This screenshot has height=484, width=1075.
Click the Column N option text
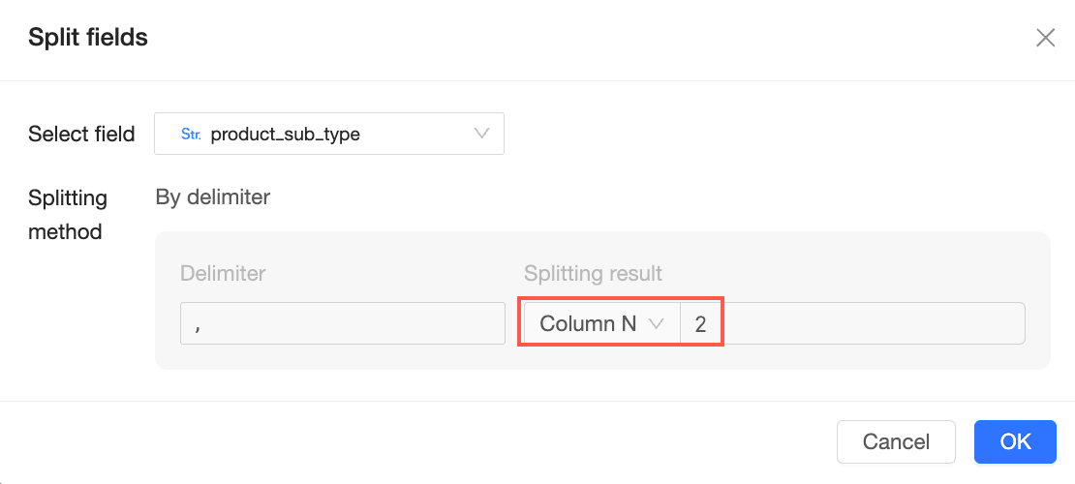tap(588, 324)
